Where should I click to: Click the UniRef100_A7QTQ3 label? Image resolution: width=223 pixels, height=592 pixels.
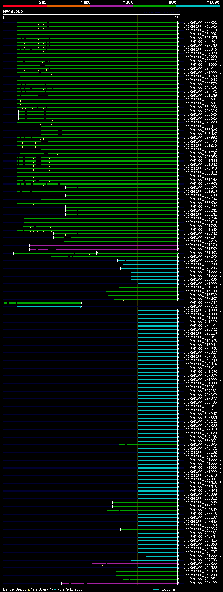pyautogui.click(x=200, y=560)
